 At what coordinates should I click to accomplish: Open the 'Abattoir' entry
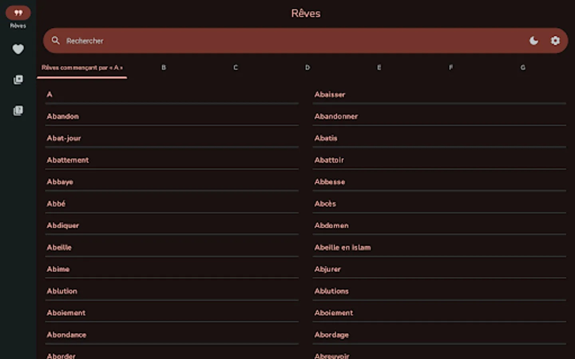(x=439, y=160)
